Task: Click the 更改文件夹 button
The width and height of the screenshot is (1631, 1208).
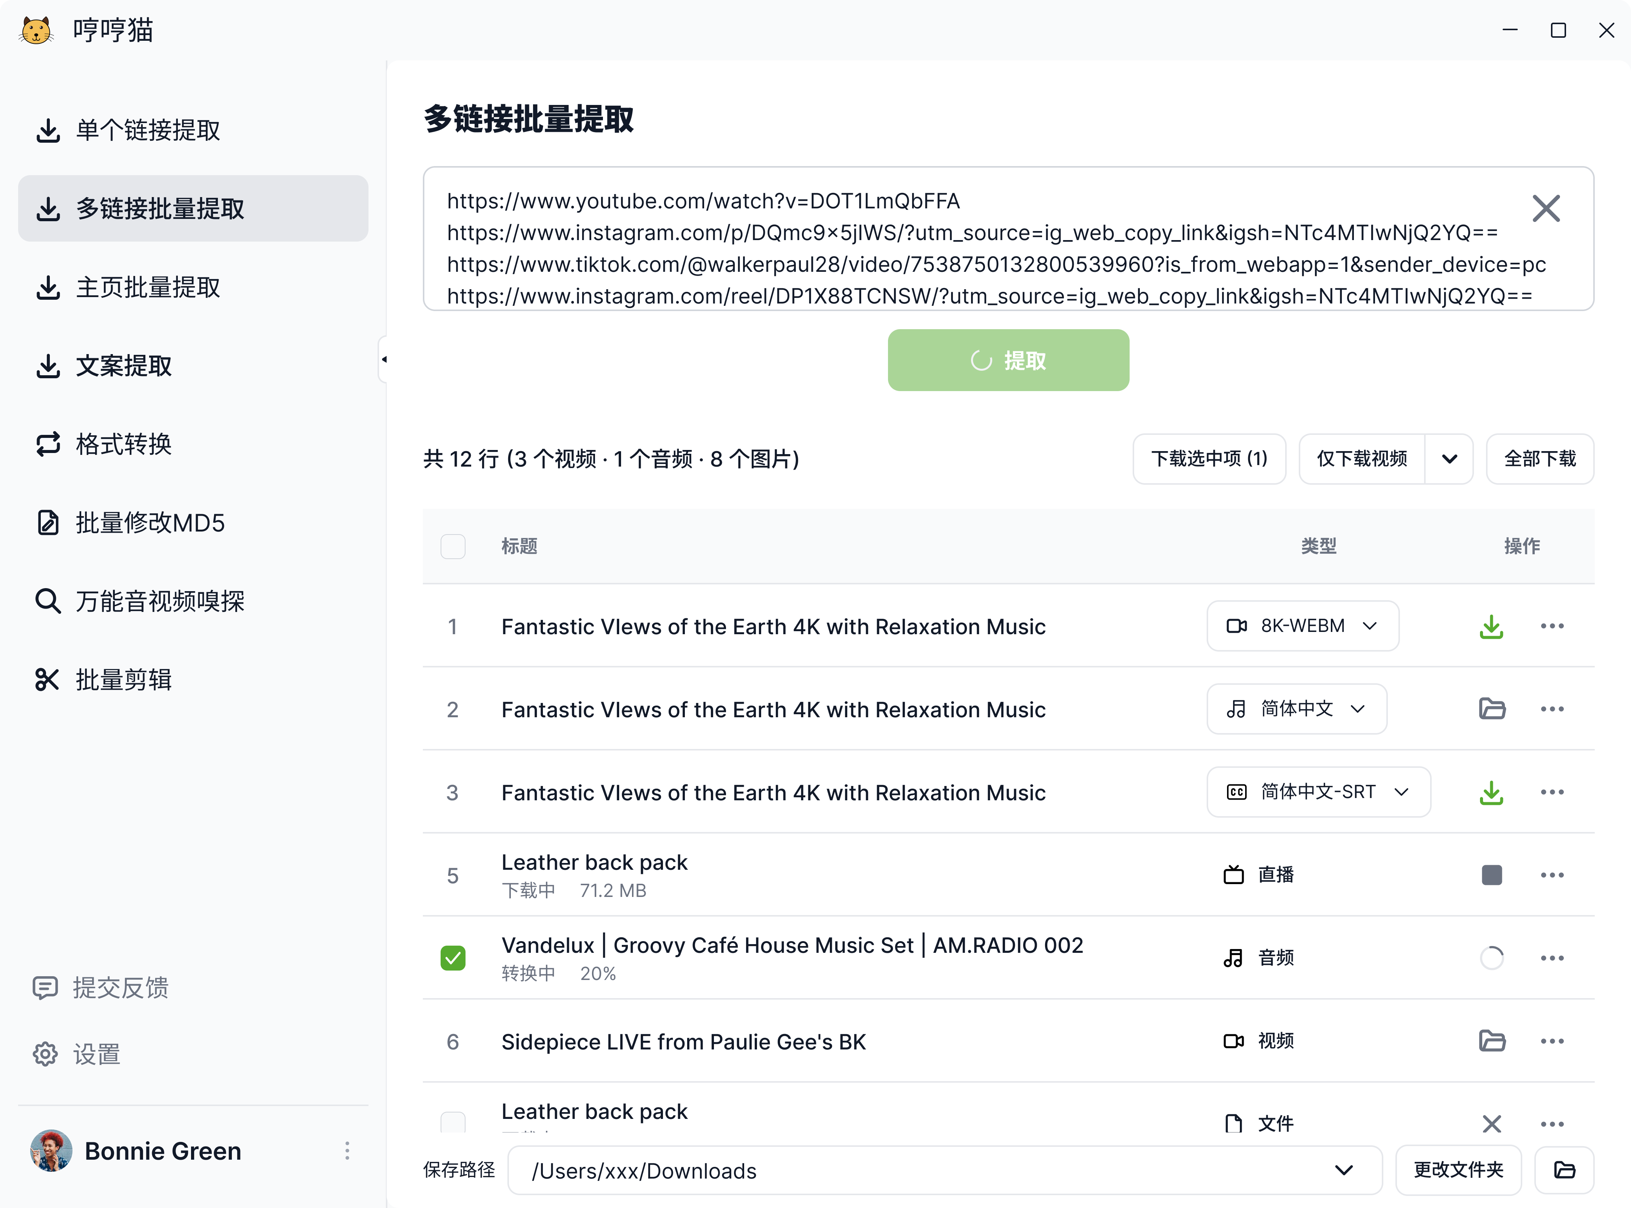Action: [x=1458, y=1170]
